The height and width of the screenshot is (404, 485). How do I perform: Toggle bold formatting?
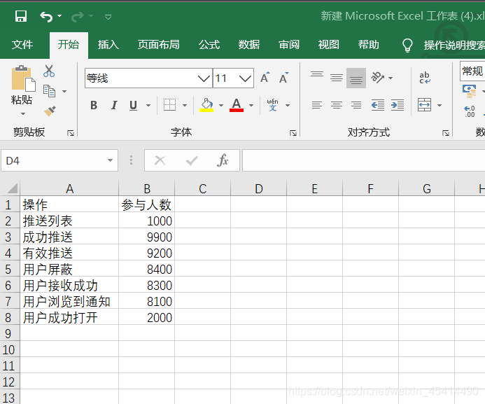(94, 106)
